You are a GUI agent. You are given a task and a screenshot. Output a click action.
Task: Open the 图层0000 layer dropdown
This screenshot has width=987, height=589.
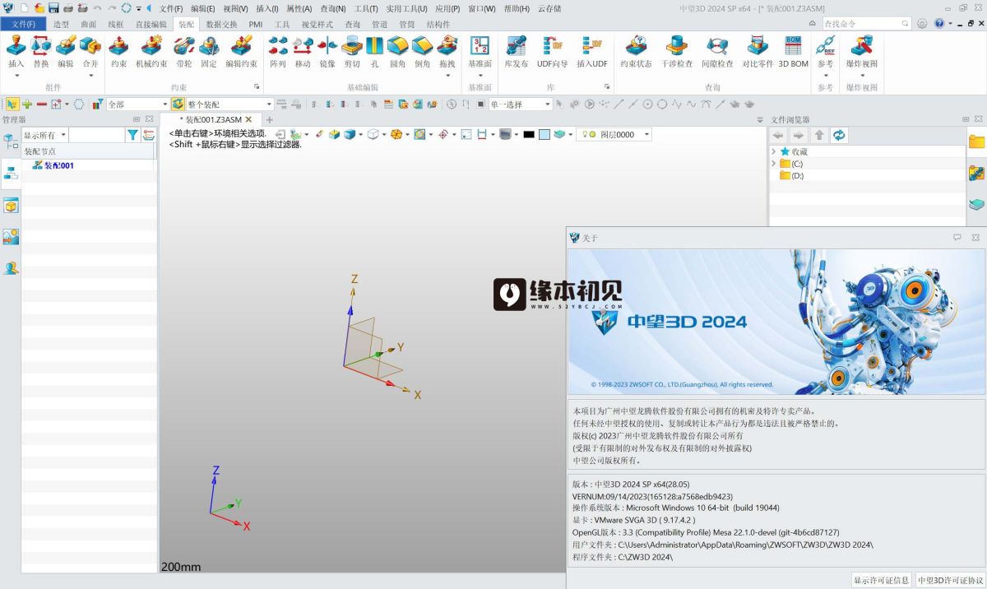(x=647, y=134)
